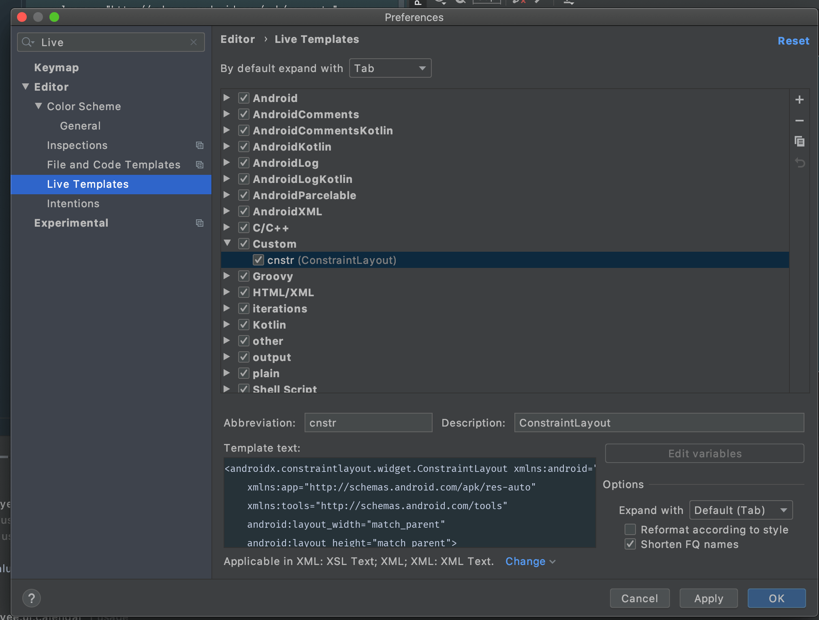Viewport: 819px width, 620px height.
Task: Open the By default expand with dropdown
Action: click(x=390, y=68)
